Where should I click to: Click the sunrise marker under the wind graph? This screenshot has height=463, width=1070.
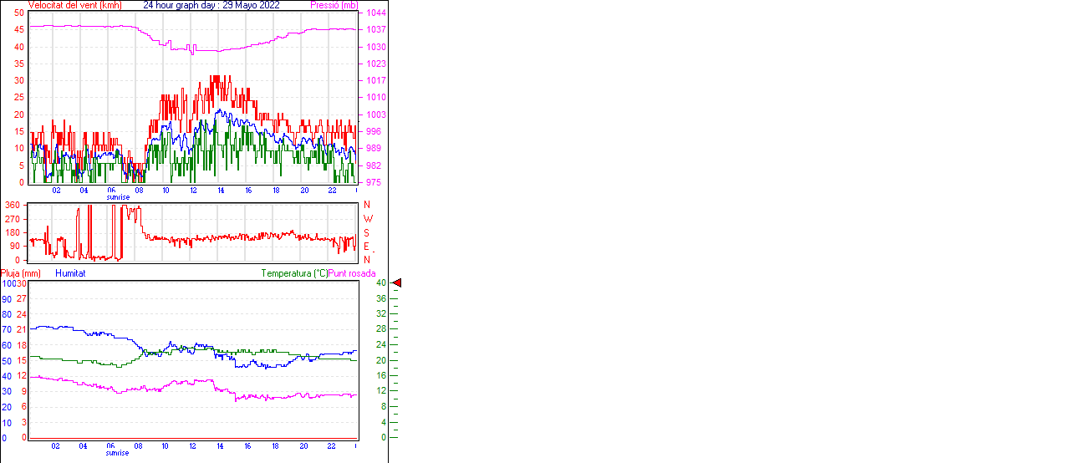click(x=118, y=197)
